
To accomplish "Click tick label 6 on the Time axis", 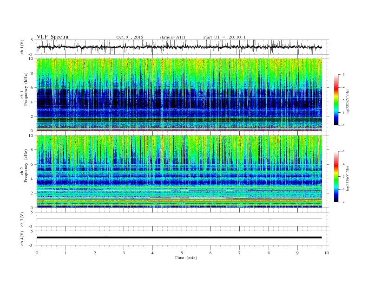I will click(210, 253).
